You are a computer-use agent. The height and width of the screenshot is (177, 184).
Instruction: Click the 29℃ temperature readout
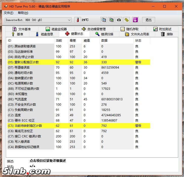tap(85, 20)
